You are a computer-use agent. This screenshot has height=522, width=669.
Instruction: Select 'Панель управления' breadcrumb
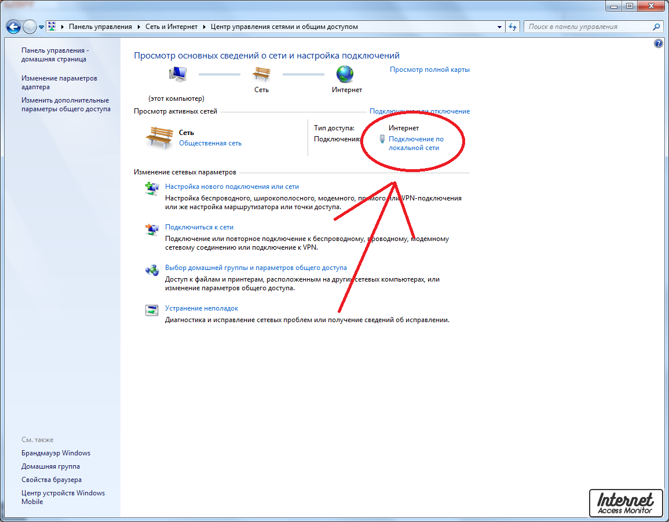pos(100,27)
